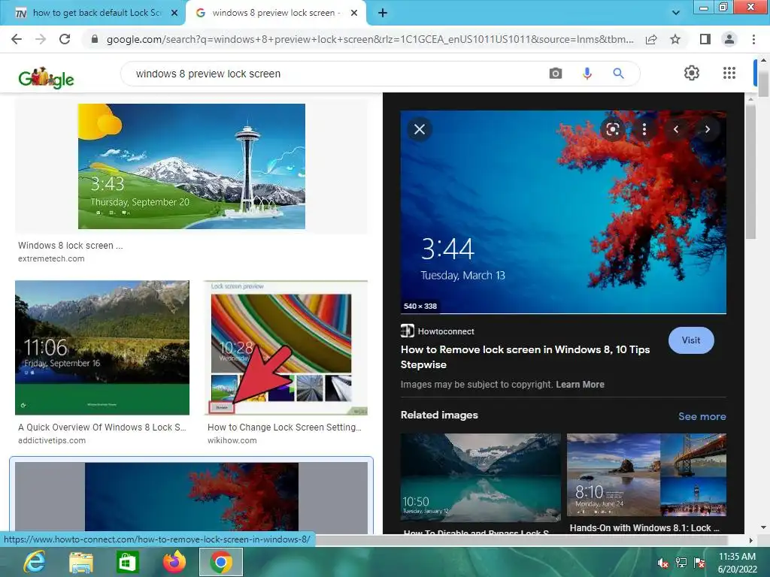Open preview panel more options menu

tap(644, 129)
